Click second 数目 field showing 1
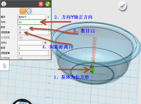The width and height of the screenshot is (141, 104). 33,48
